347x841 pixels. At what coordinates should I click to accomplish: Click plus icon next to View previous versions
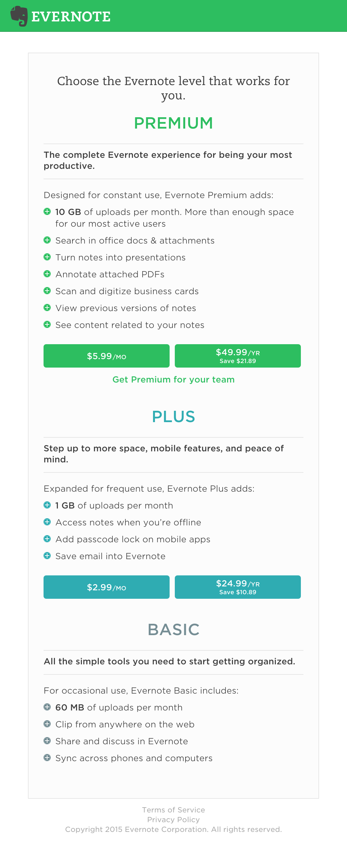point(47,308)
